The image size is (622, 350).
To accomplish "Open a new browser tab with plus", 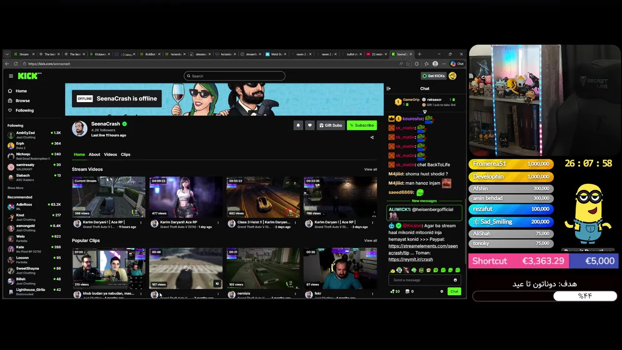I will 420,54.
